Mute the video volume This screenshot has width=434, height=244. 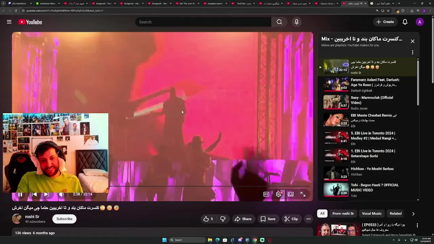point(61,194)
